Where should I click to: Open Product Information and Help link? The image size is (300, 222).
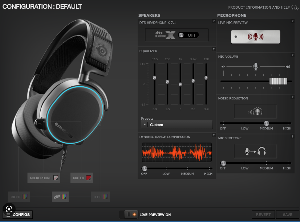(x=259, y=8)
